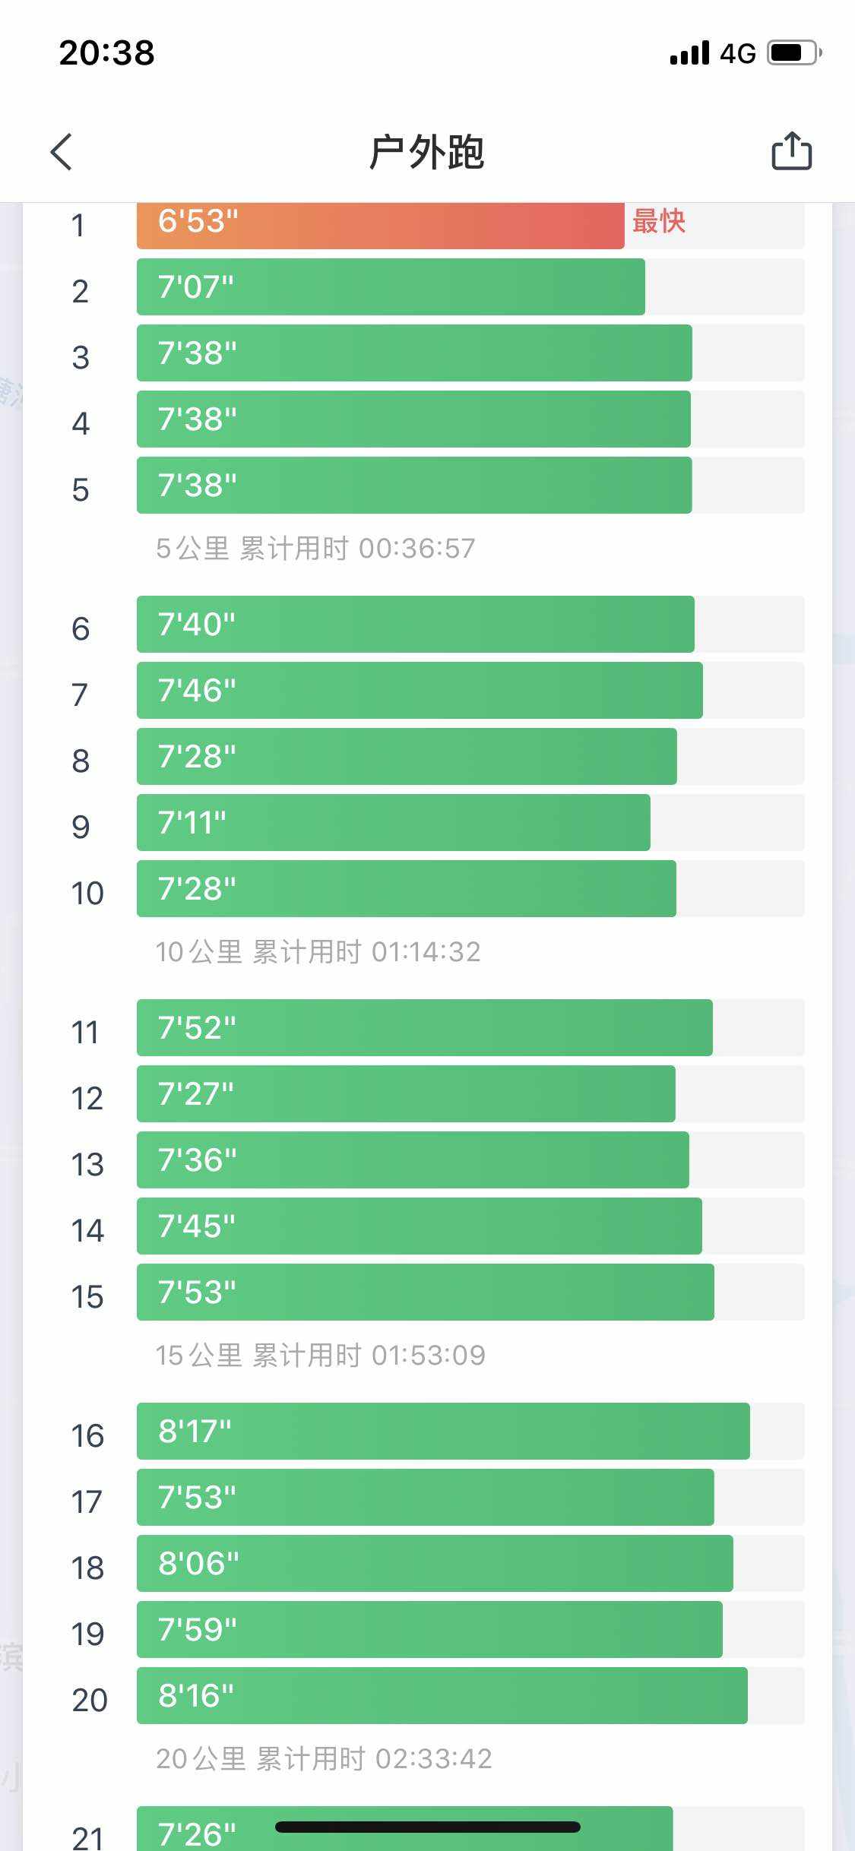Select the fastest 6'53" pace bar

pyautogui.click(x=380, y=224)
